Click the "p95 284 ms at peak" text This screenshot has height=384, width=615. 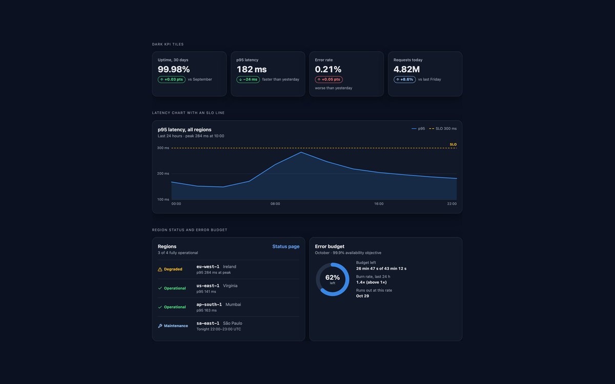coord(213,272)
